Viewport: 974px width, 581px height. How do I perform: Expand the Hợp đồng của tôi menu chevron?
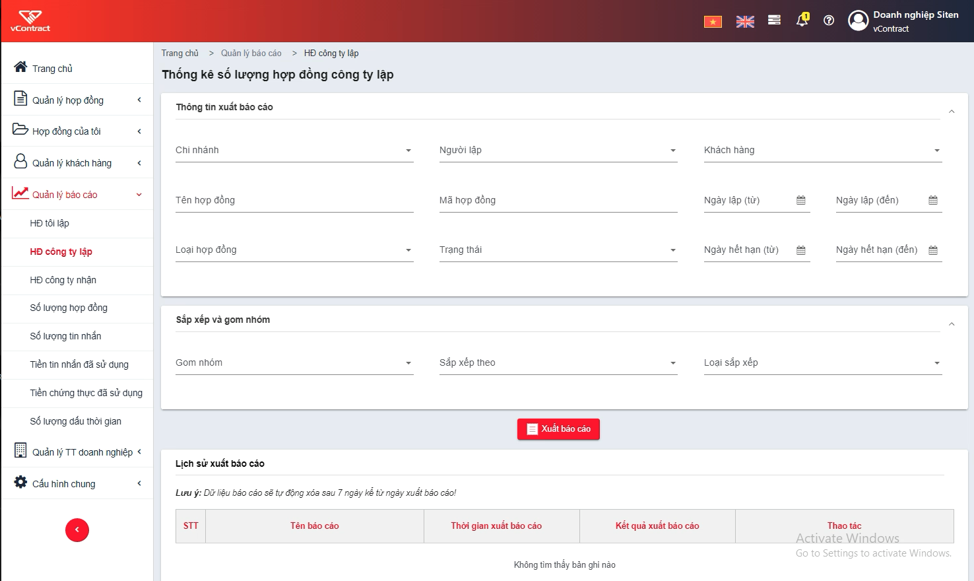pos(139,131)
